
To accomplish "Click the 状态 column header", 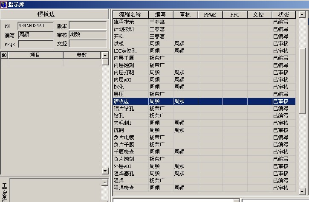I will pos(284,15).
